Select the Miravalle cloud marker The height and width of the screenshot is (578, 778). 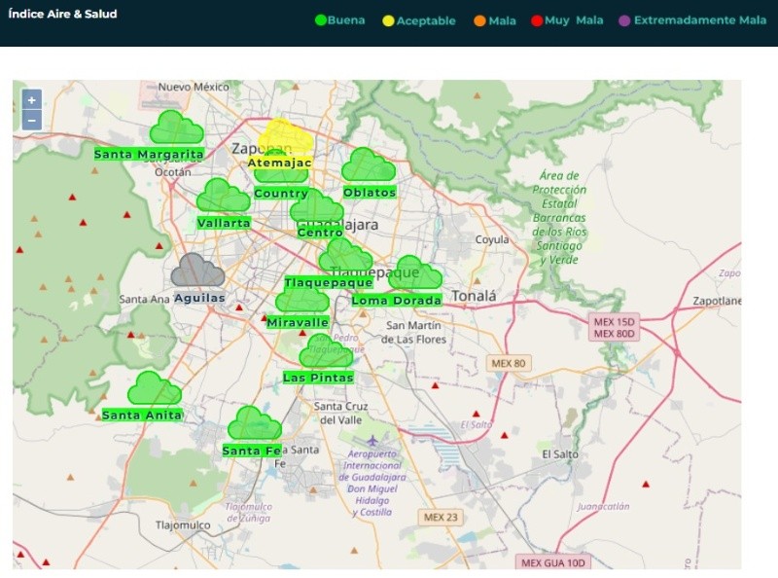click(301, 298)
